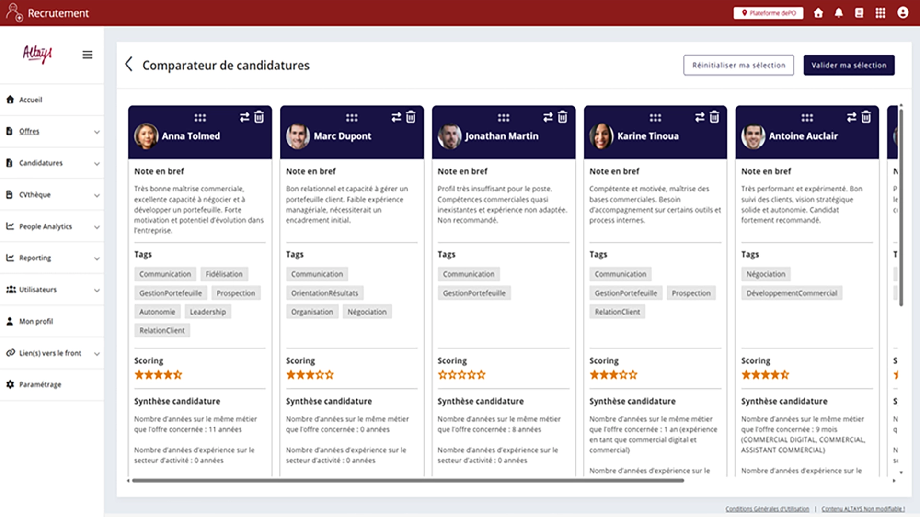This screenshot has width=920, height=517.
Task: Click the horizontal scrollbar under candidate cards
Action: 407,480
